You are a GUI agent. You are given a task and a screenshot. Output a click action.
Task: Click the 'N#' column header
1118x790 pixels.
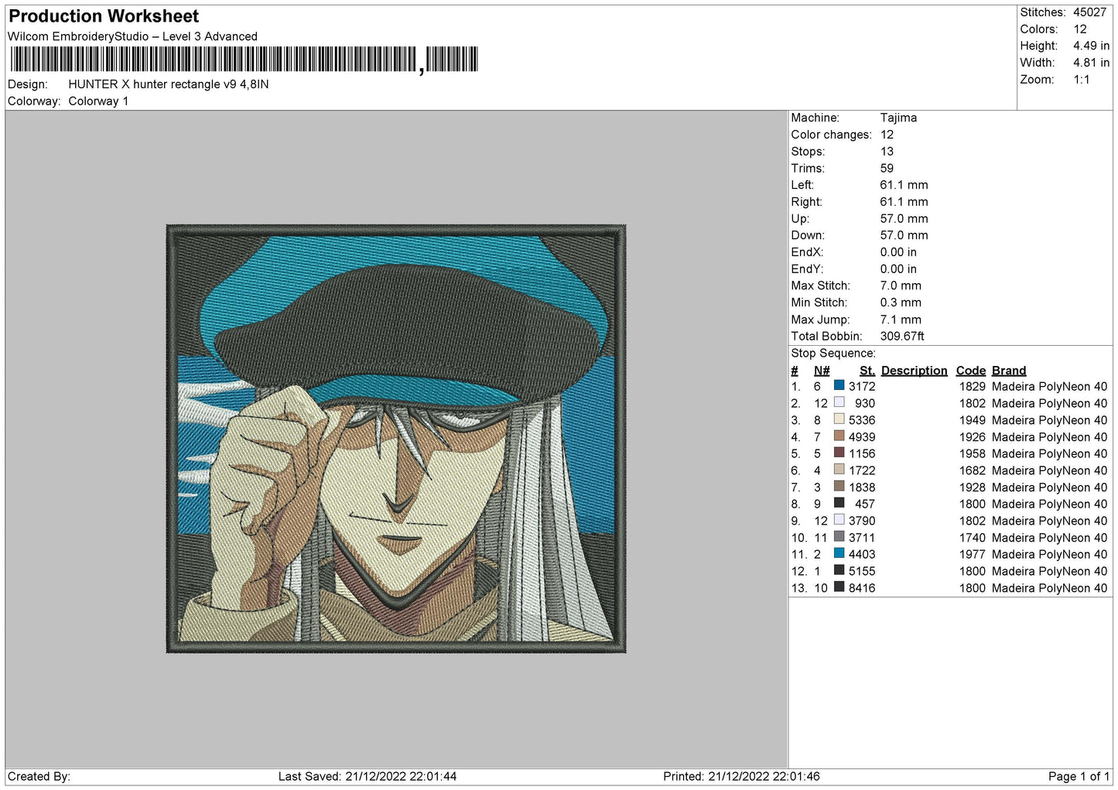[822, 371]
